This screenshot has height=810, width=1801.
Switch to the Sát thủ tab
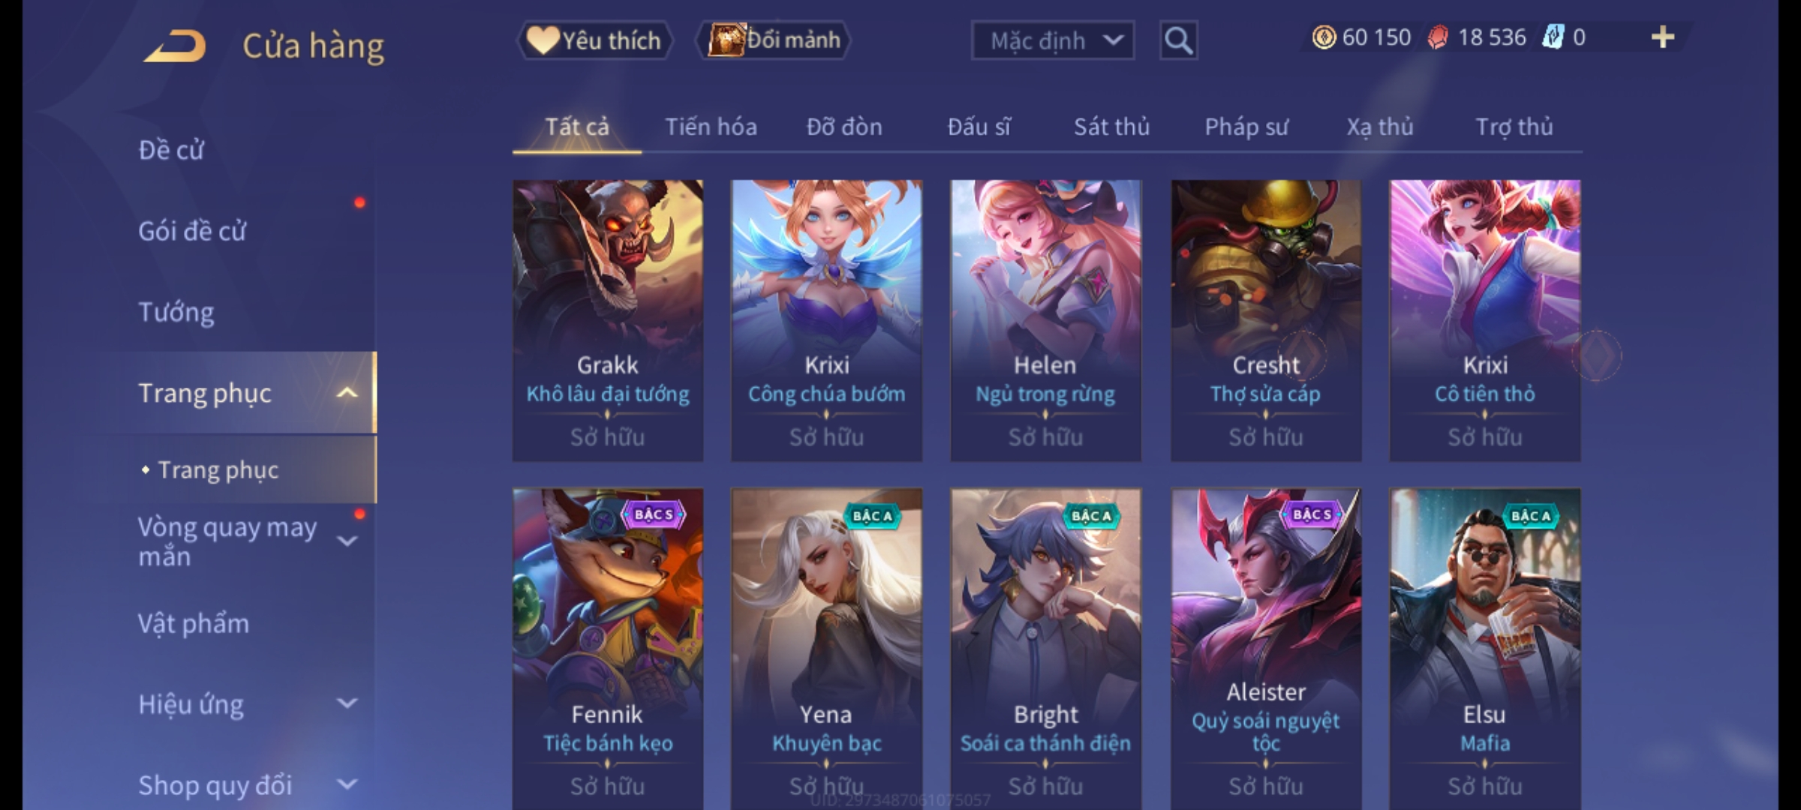(1111, 127)
